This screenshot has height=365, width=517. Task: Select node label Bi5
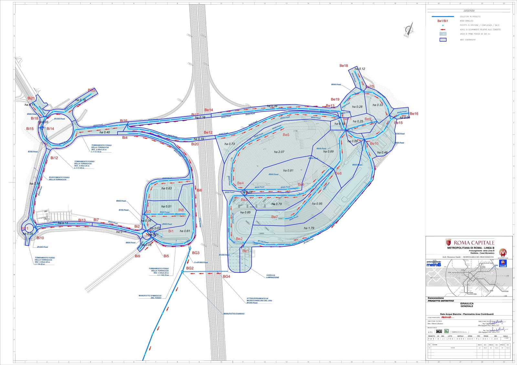(166, 256)
